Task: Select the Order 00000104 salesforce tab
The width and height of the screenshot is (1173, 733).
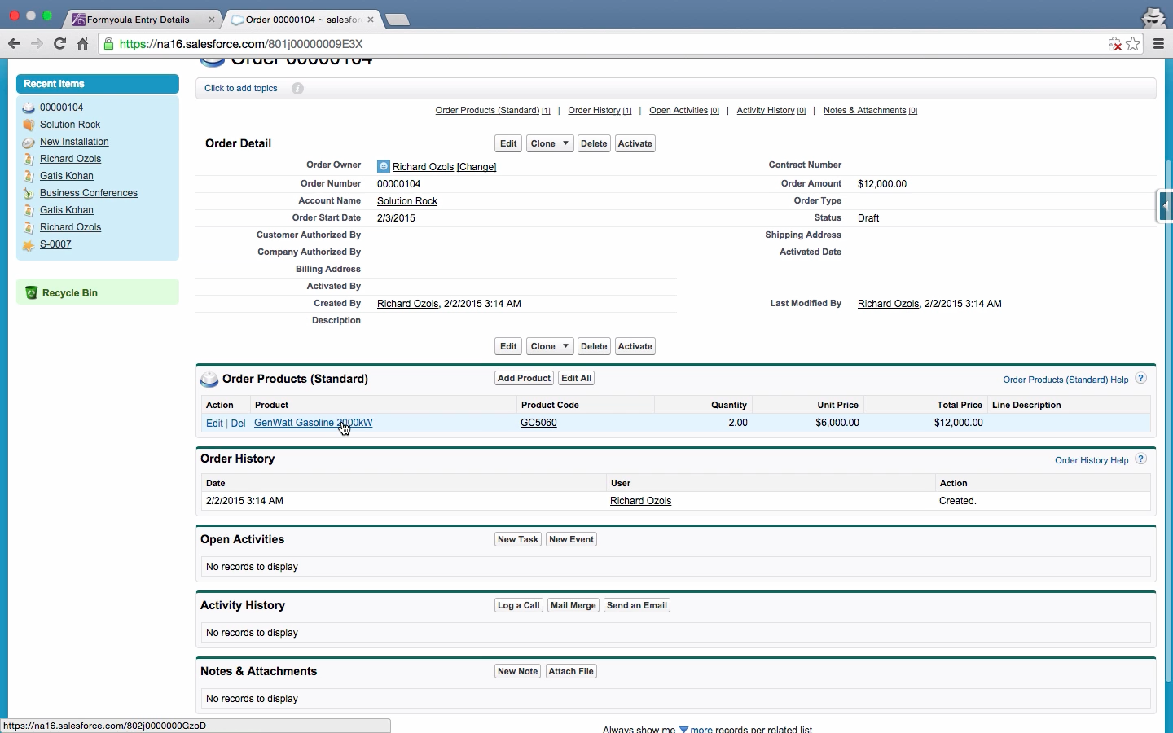Action: point(303,20)
